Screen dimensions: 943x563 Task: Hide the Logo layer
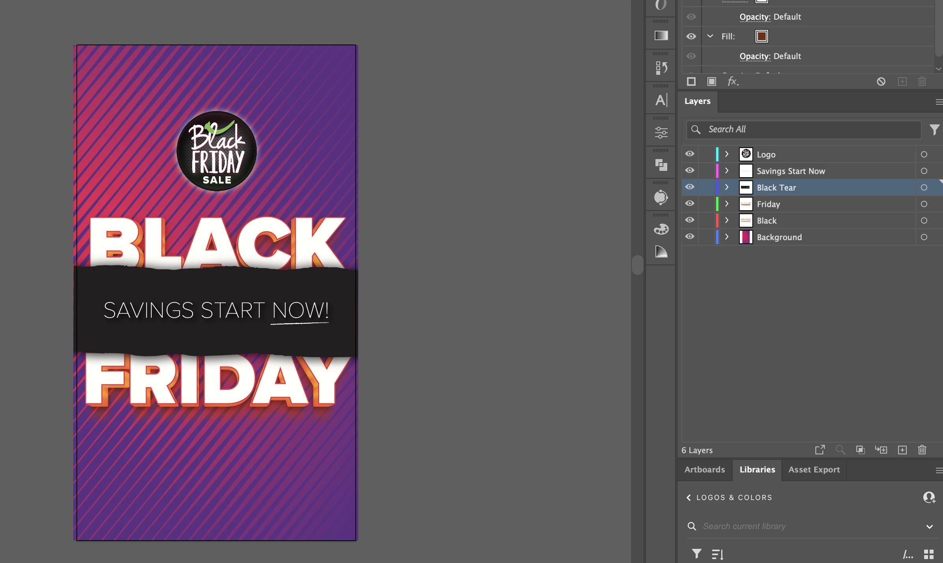coord(690,154)
